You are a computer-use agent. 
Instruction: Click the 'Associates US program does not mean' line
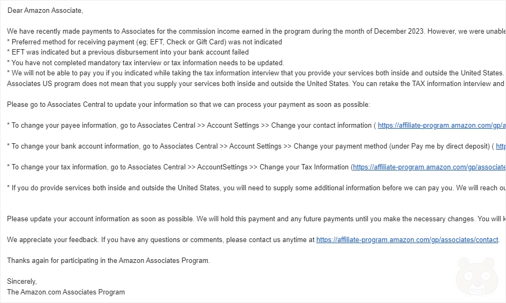point(255,84)
